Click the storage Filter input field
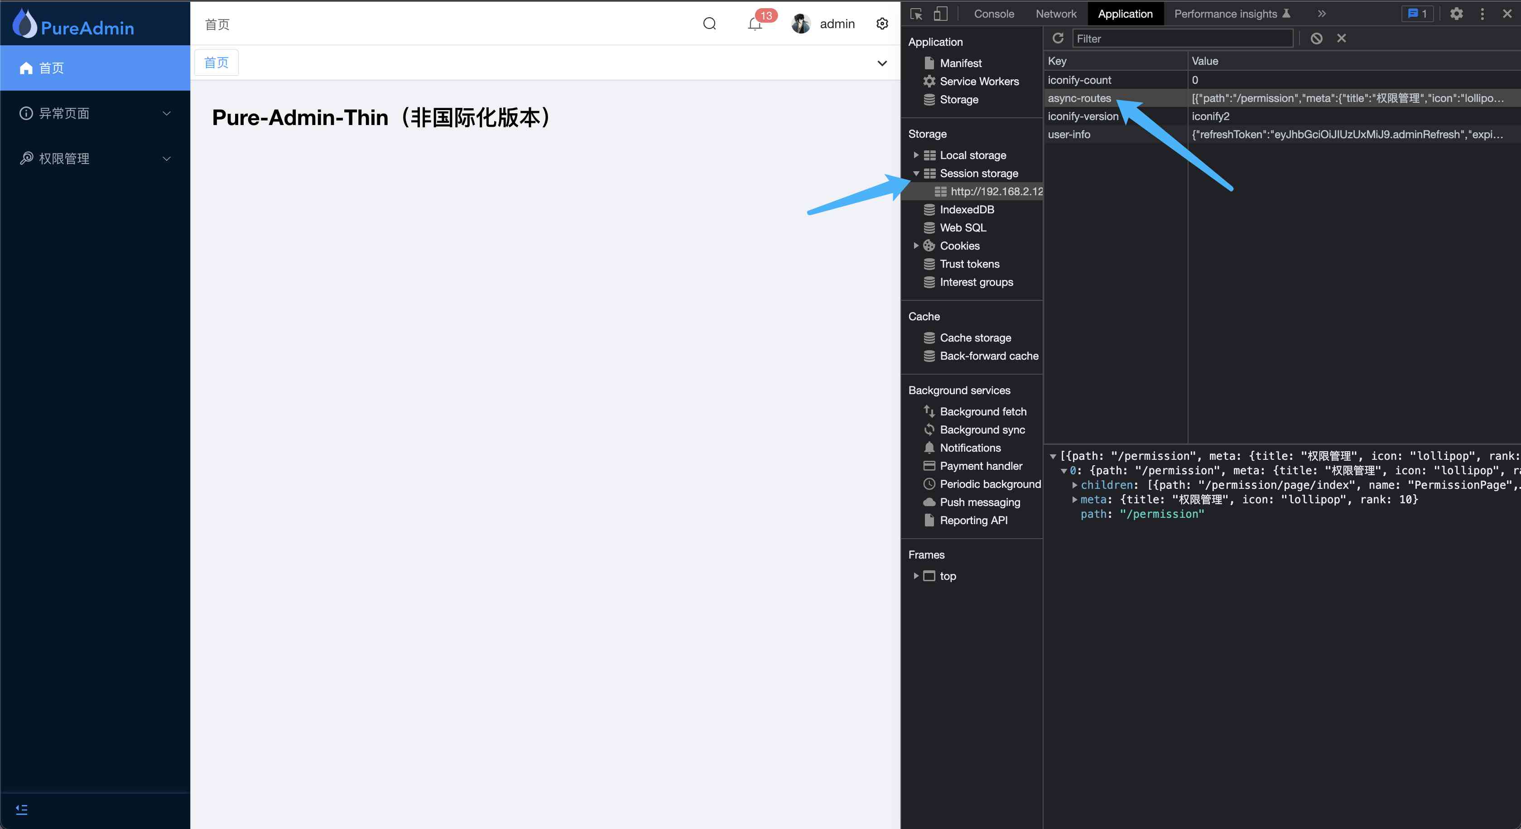 (1183, 39)
